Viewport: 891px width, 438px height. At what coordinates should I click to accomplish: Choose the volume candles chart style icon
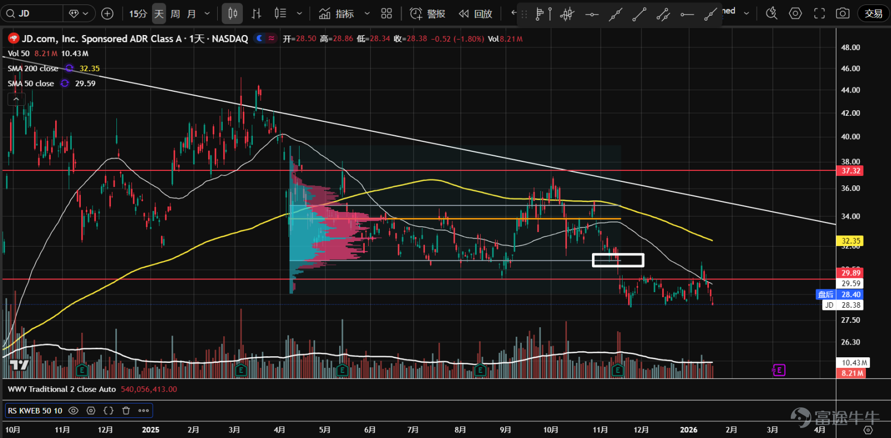coord(280,13)
